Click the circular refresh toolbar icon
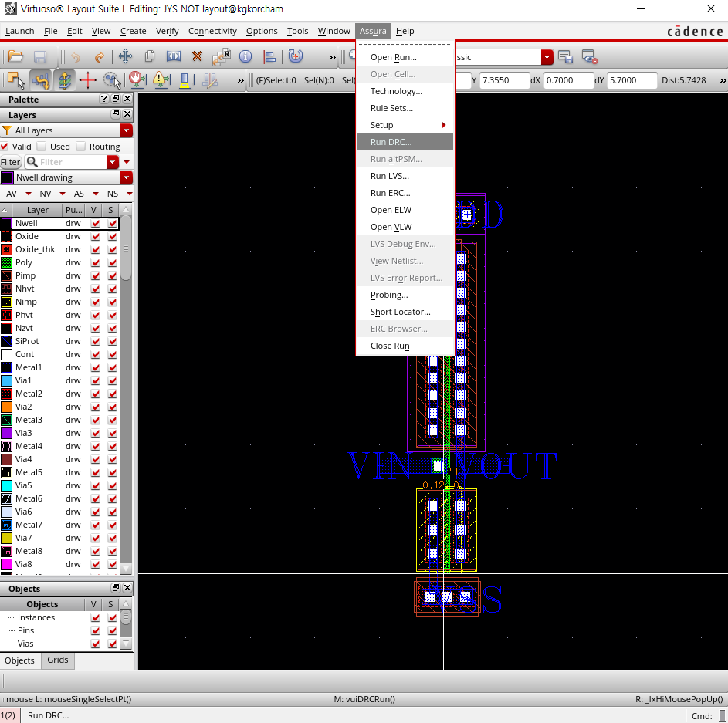728x723 pixels. tap(295, 56)
